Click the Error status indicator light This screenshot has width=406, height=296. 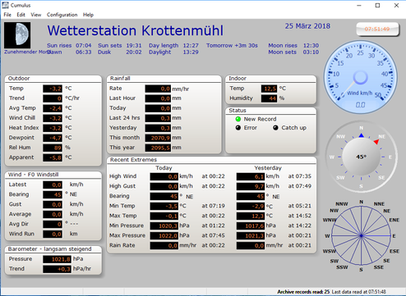click(238, 128)
